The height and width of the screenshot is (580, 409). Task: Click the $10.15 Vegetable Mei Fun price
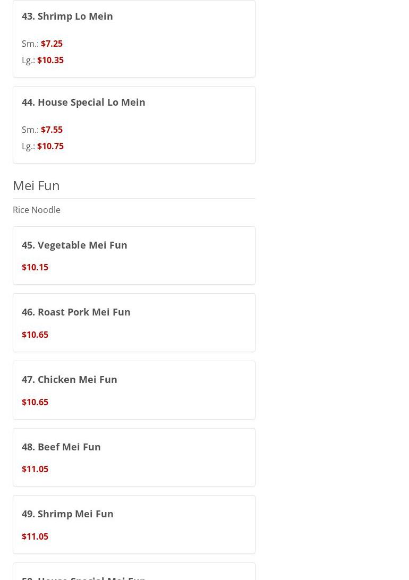(x=35, y=267)
